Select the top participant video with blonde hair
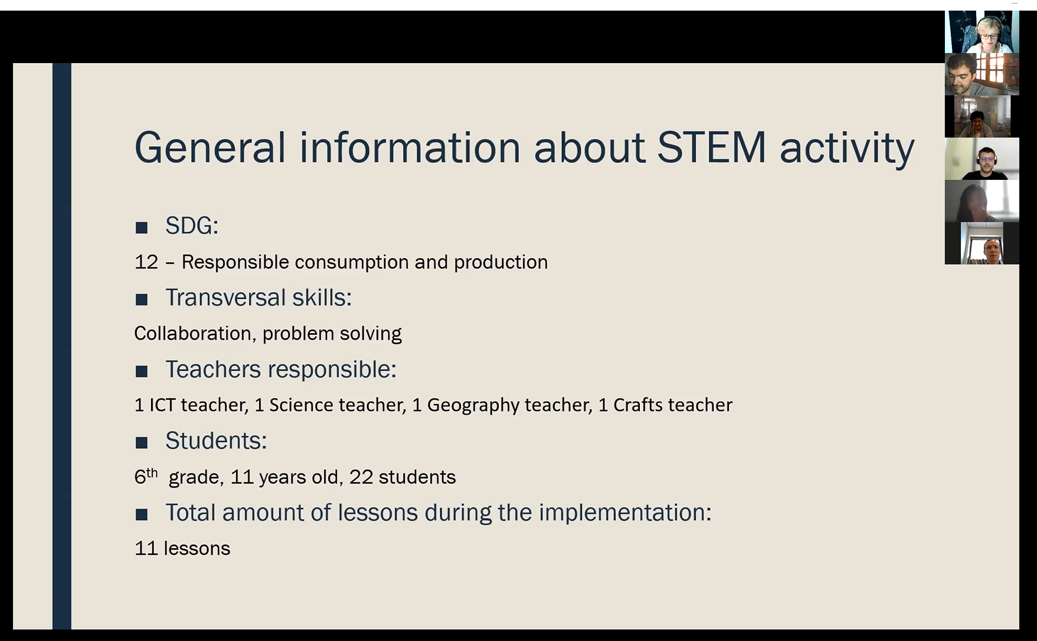 982,32
